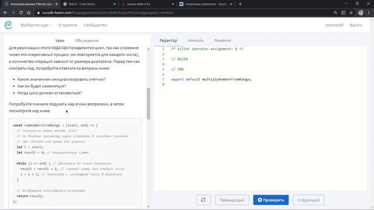Close the 'Агрегация данных' tab
This screenshot has height=210, width=374.
56,4
